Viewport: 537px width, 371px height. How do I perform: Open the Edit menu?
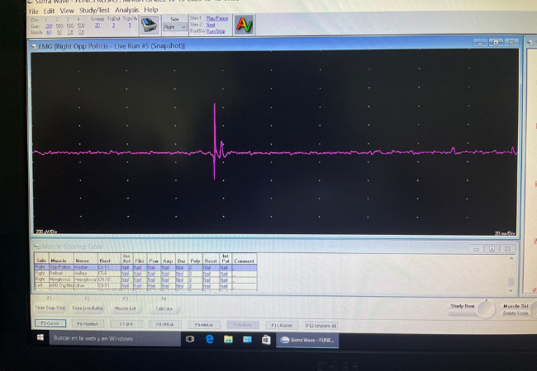[x=49, y=11]
